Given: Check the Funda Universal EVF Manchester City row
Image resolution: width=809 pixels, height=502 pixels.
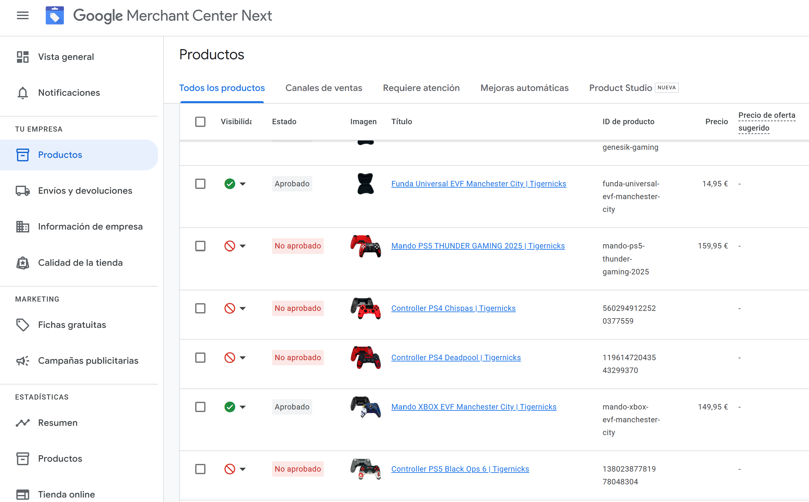Looking at the screenshot, I should tap(200, 183).
